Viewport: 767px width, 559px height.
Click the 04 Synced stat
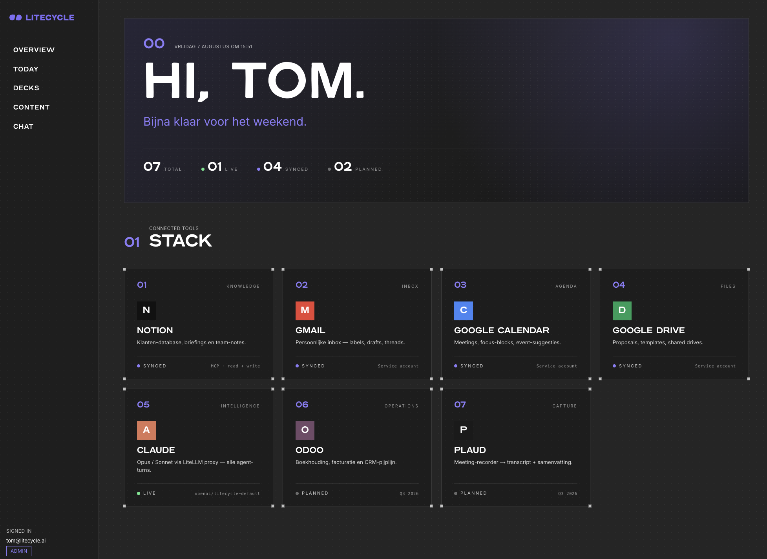tap(283, 167)
